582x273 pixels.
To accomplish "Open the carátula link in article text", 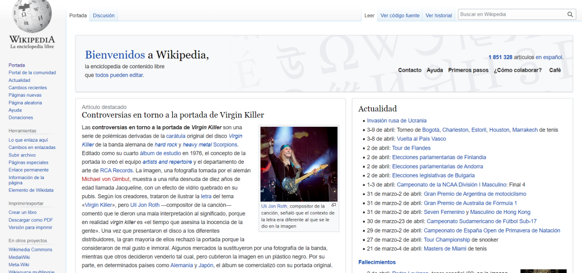I will point(176,136).
